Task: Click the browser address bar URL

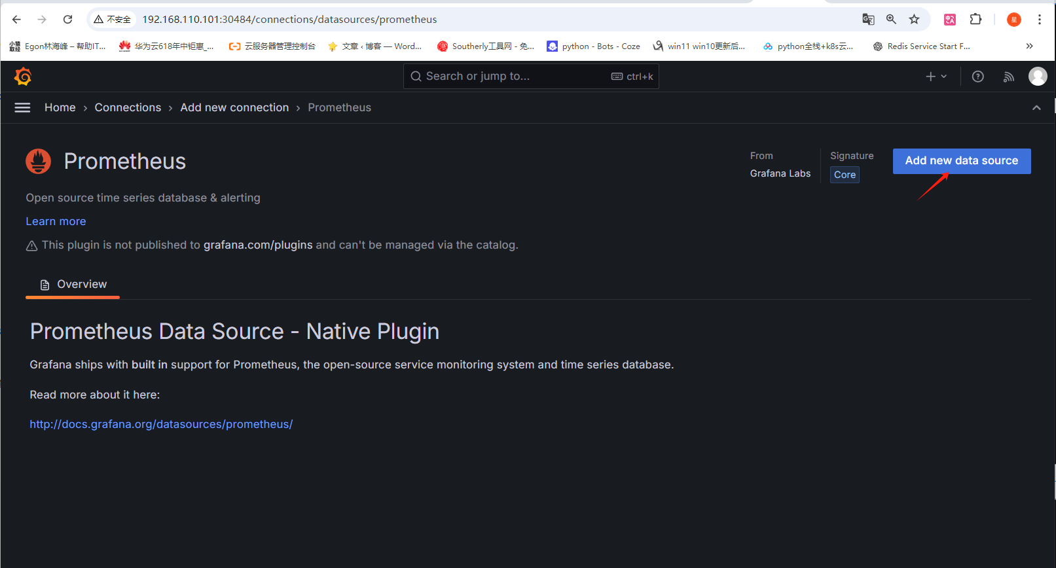Action: click(x=289, y=20)
